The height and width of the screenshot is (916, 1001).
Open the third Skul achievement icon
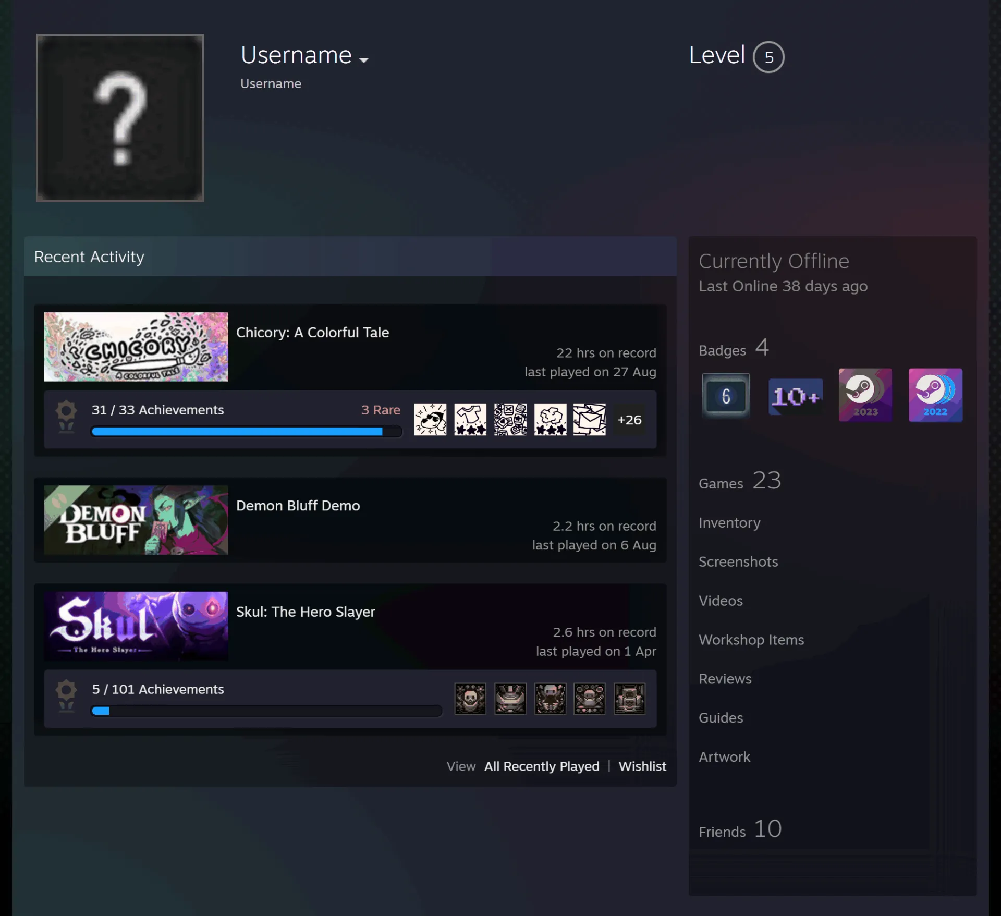click(550, 699)
